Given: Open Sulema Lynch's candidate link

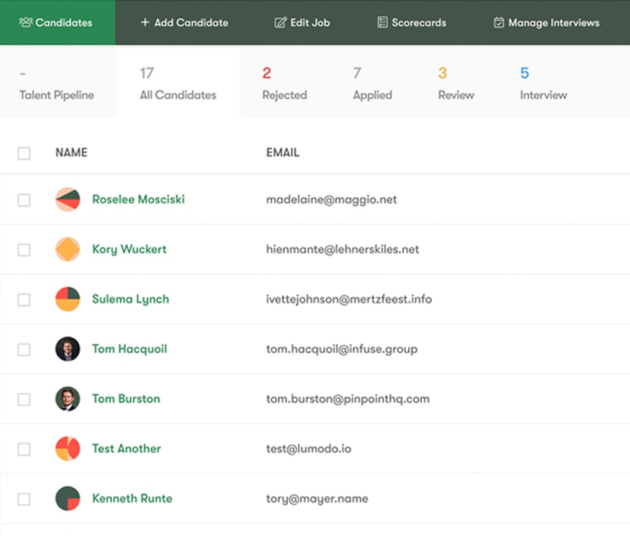Looking at the screenshot, I should (130, 299).
